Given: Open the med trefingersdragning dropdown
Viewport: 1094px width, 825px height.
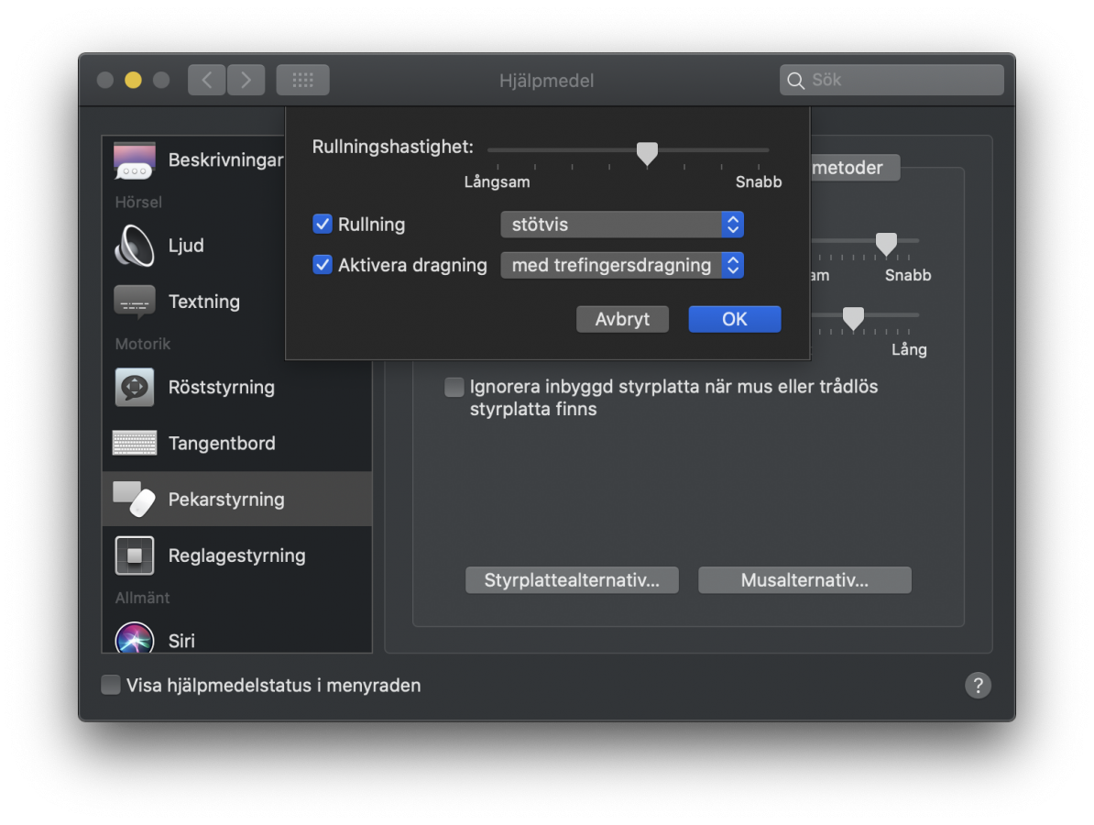Looking at the screenshot, I should (621, 265).
